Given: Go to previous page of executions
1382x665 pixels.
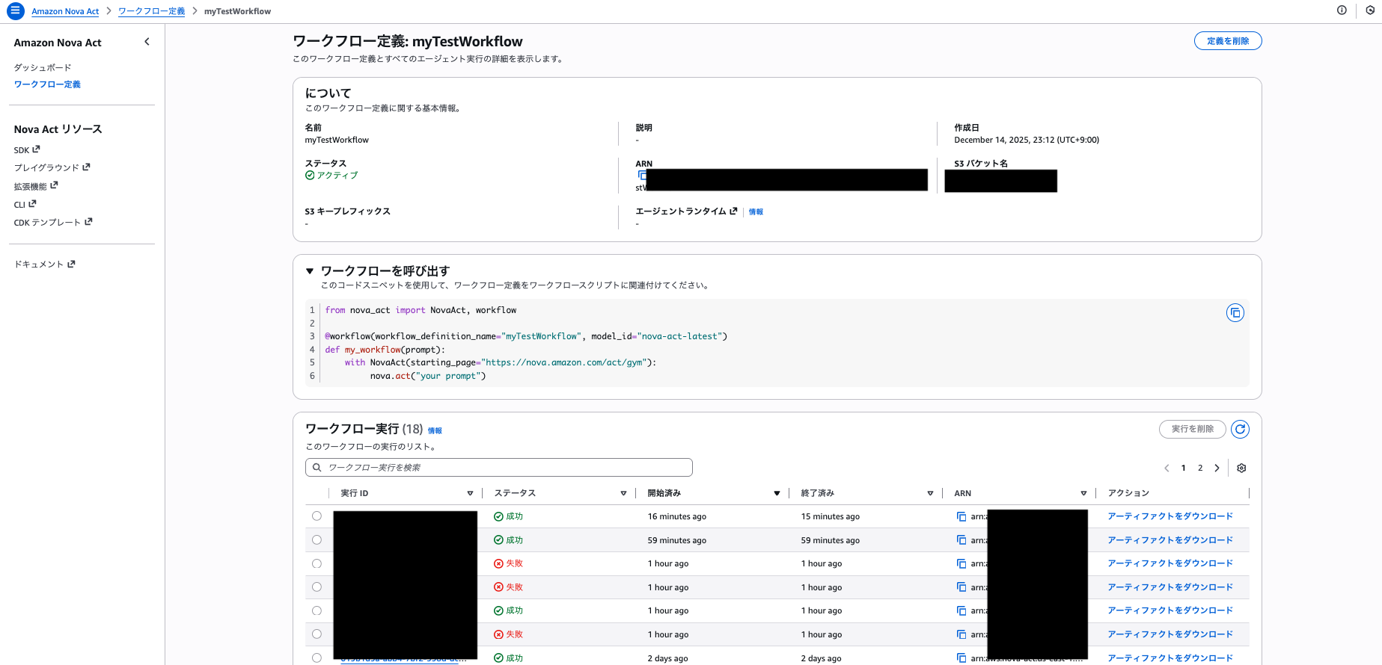Looking at the screenshot, I should click(1167, 468).
